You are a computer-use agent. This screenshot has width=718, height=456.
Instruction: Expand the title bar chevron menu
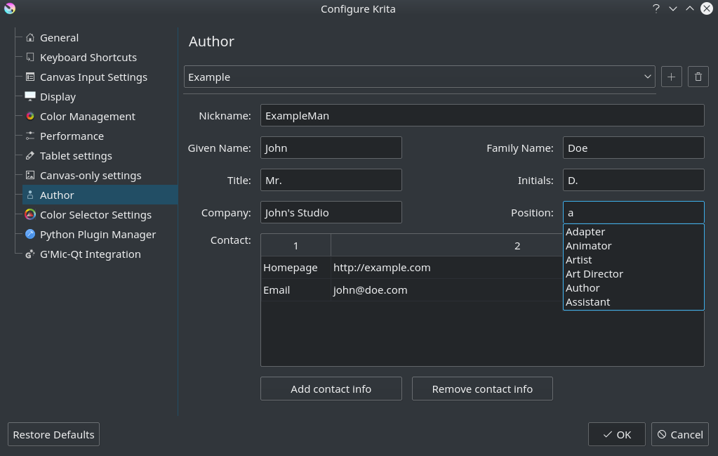(672, 8)
